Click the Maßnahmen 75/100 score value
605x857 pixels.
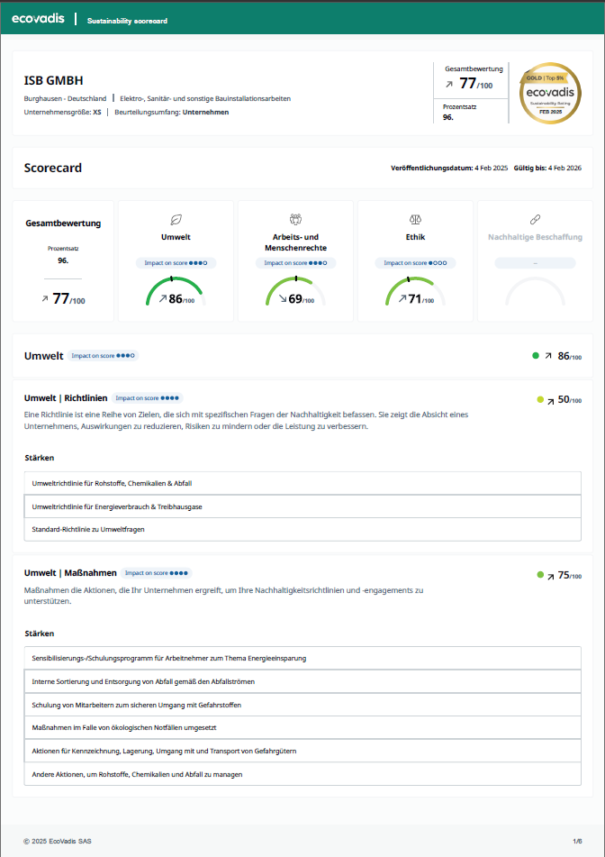(x=570, y=575)
